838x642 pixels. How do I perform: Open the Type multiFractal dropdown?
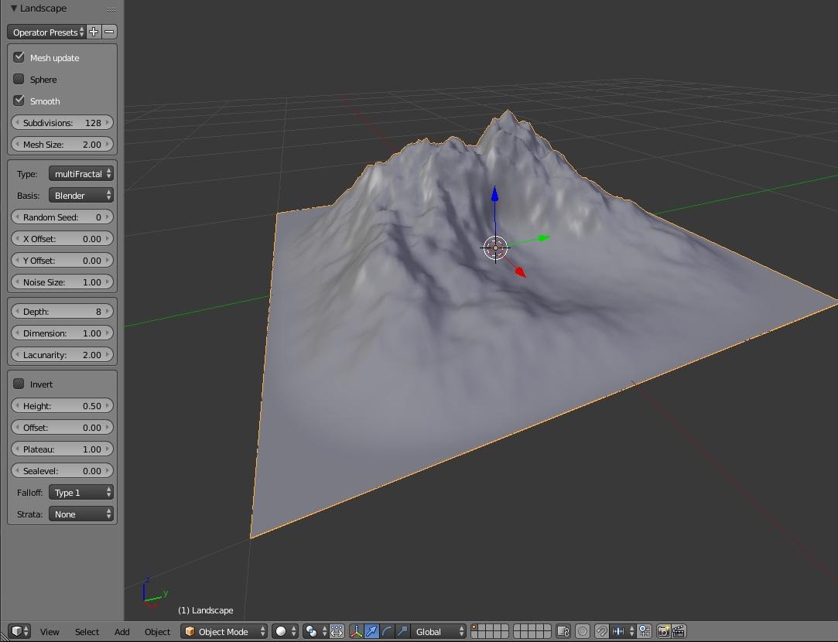pos(80,173)
